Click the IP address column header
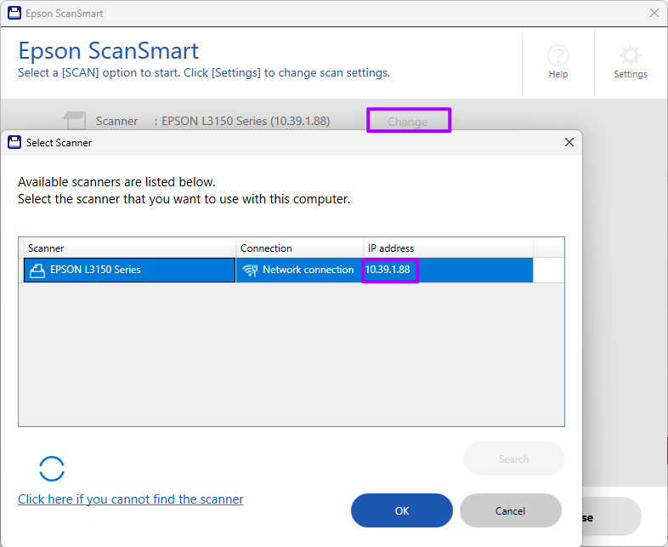Screen dimensions: 668x547 tap(448, 248)
